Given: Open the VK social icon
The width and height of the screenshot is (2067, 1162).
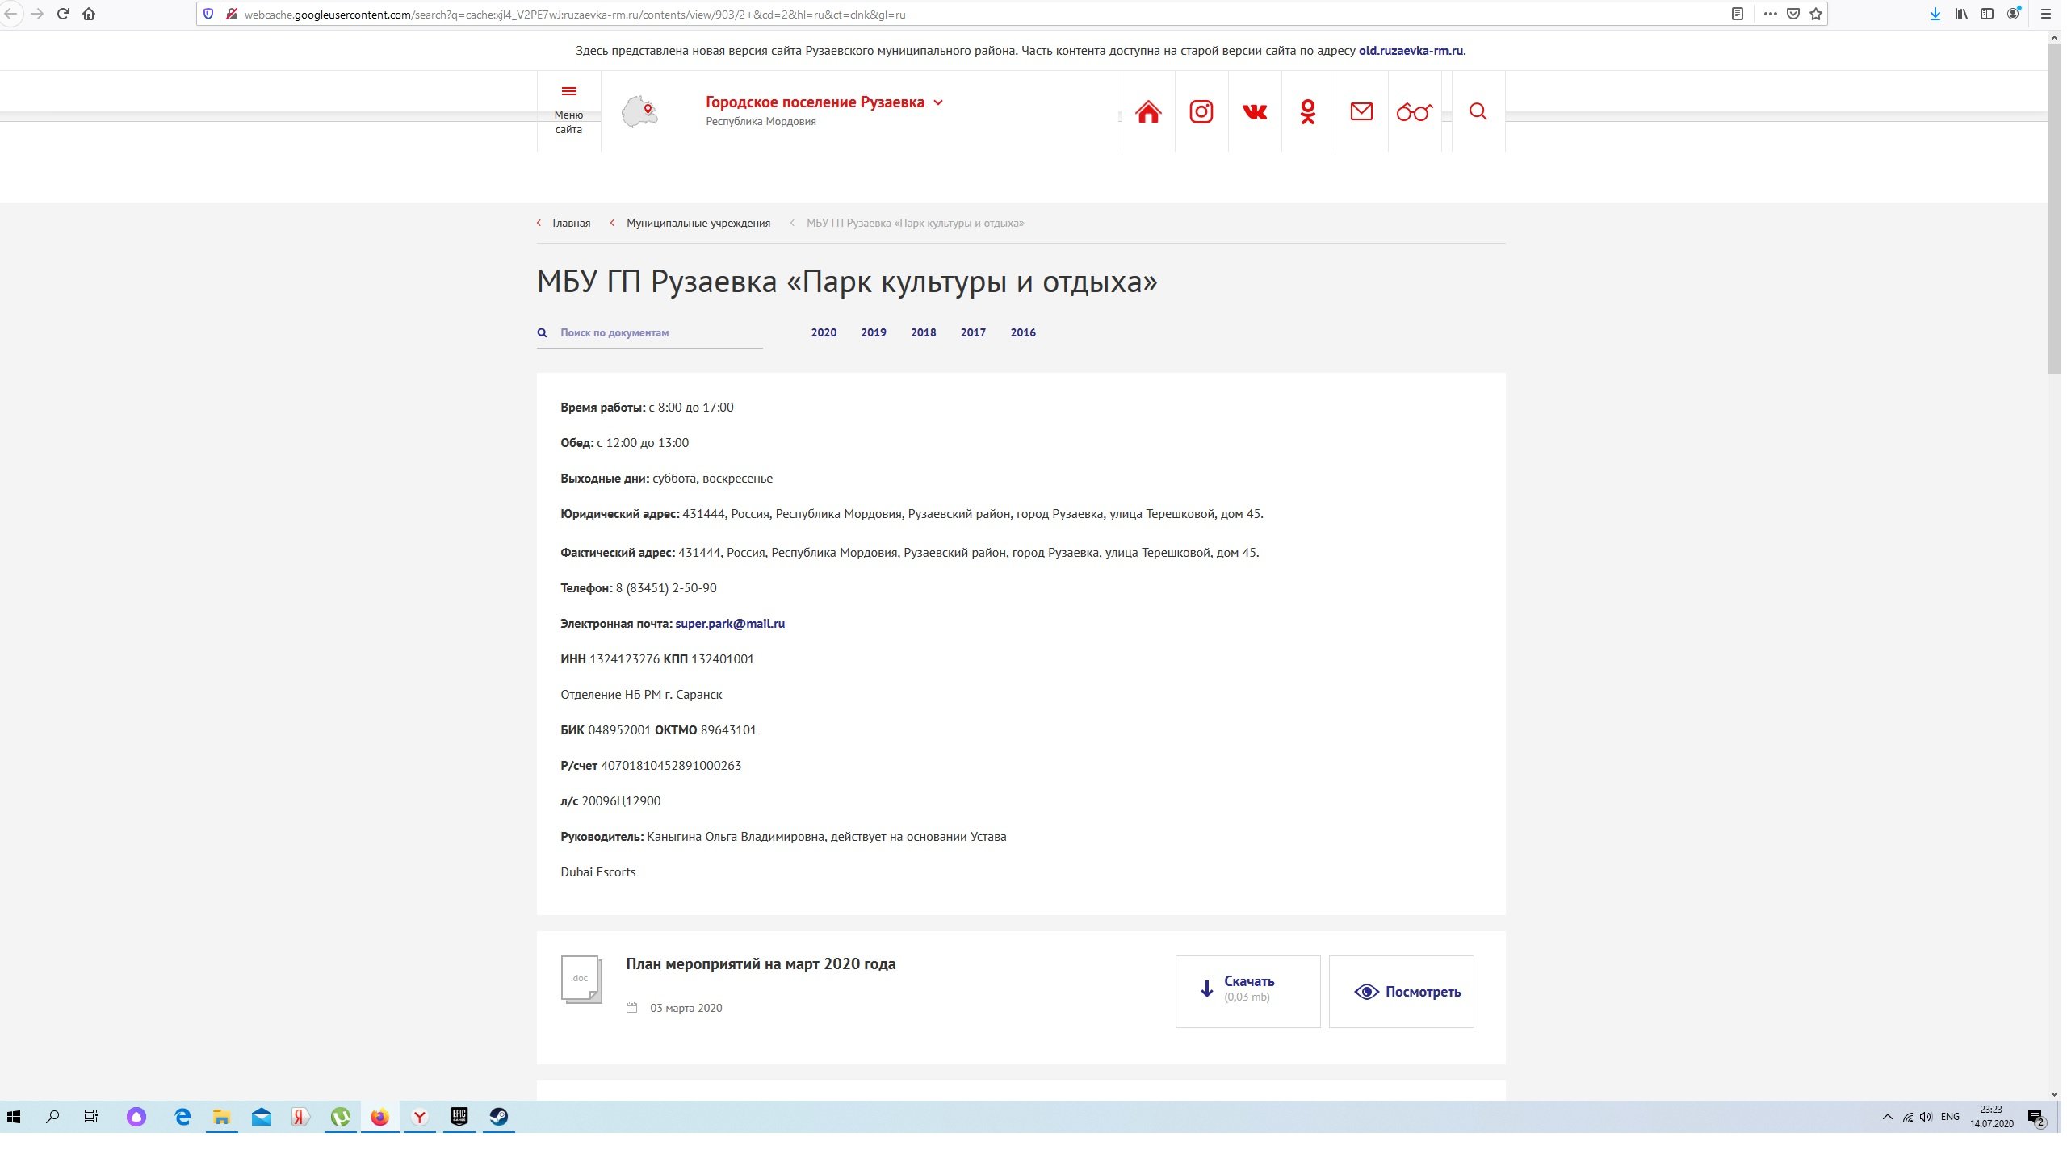Looking at the screenshot, I should [x=1255, y=111].
